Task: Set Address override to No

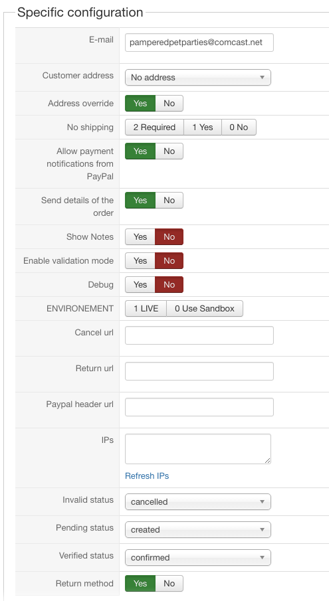Action: [169, 104]
